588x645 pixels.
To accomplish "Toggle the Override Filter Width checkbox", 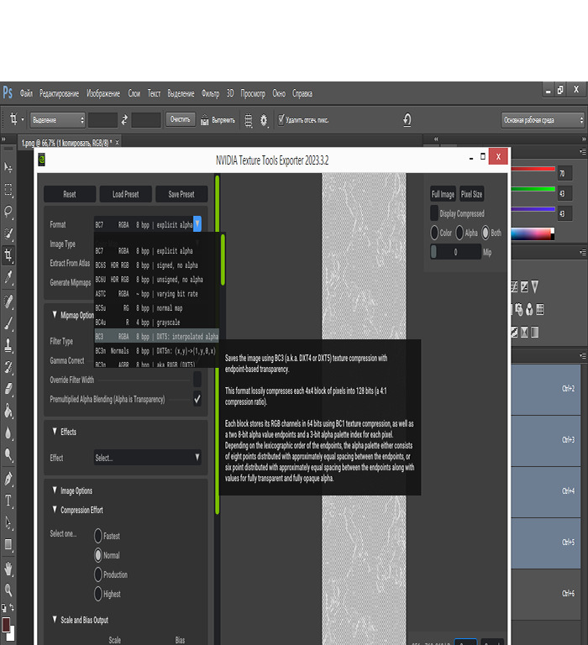I will 197,380.
